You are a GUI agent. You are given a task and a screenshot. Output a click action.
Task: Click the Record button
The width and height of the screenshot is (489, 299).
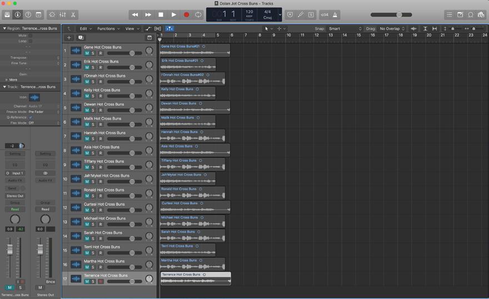pos(187,14)
